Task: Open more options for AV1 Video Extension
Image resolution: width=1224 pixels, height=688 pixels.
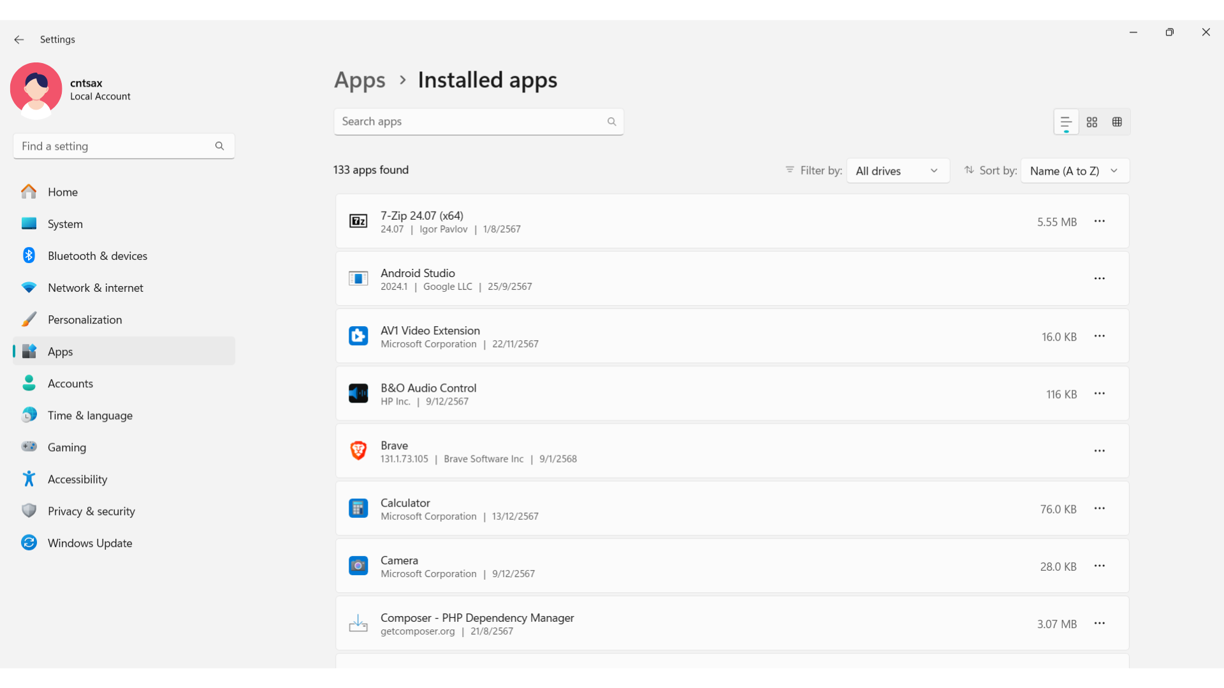Action: [1100, 336]
